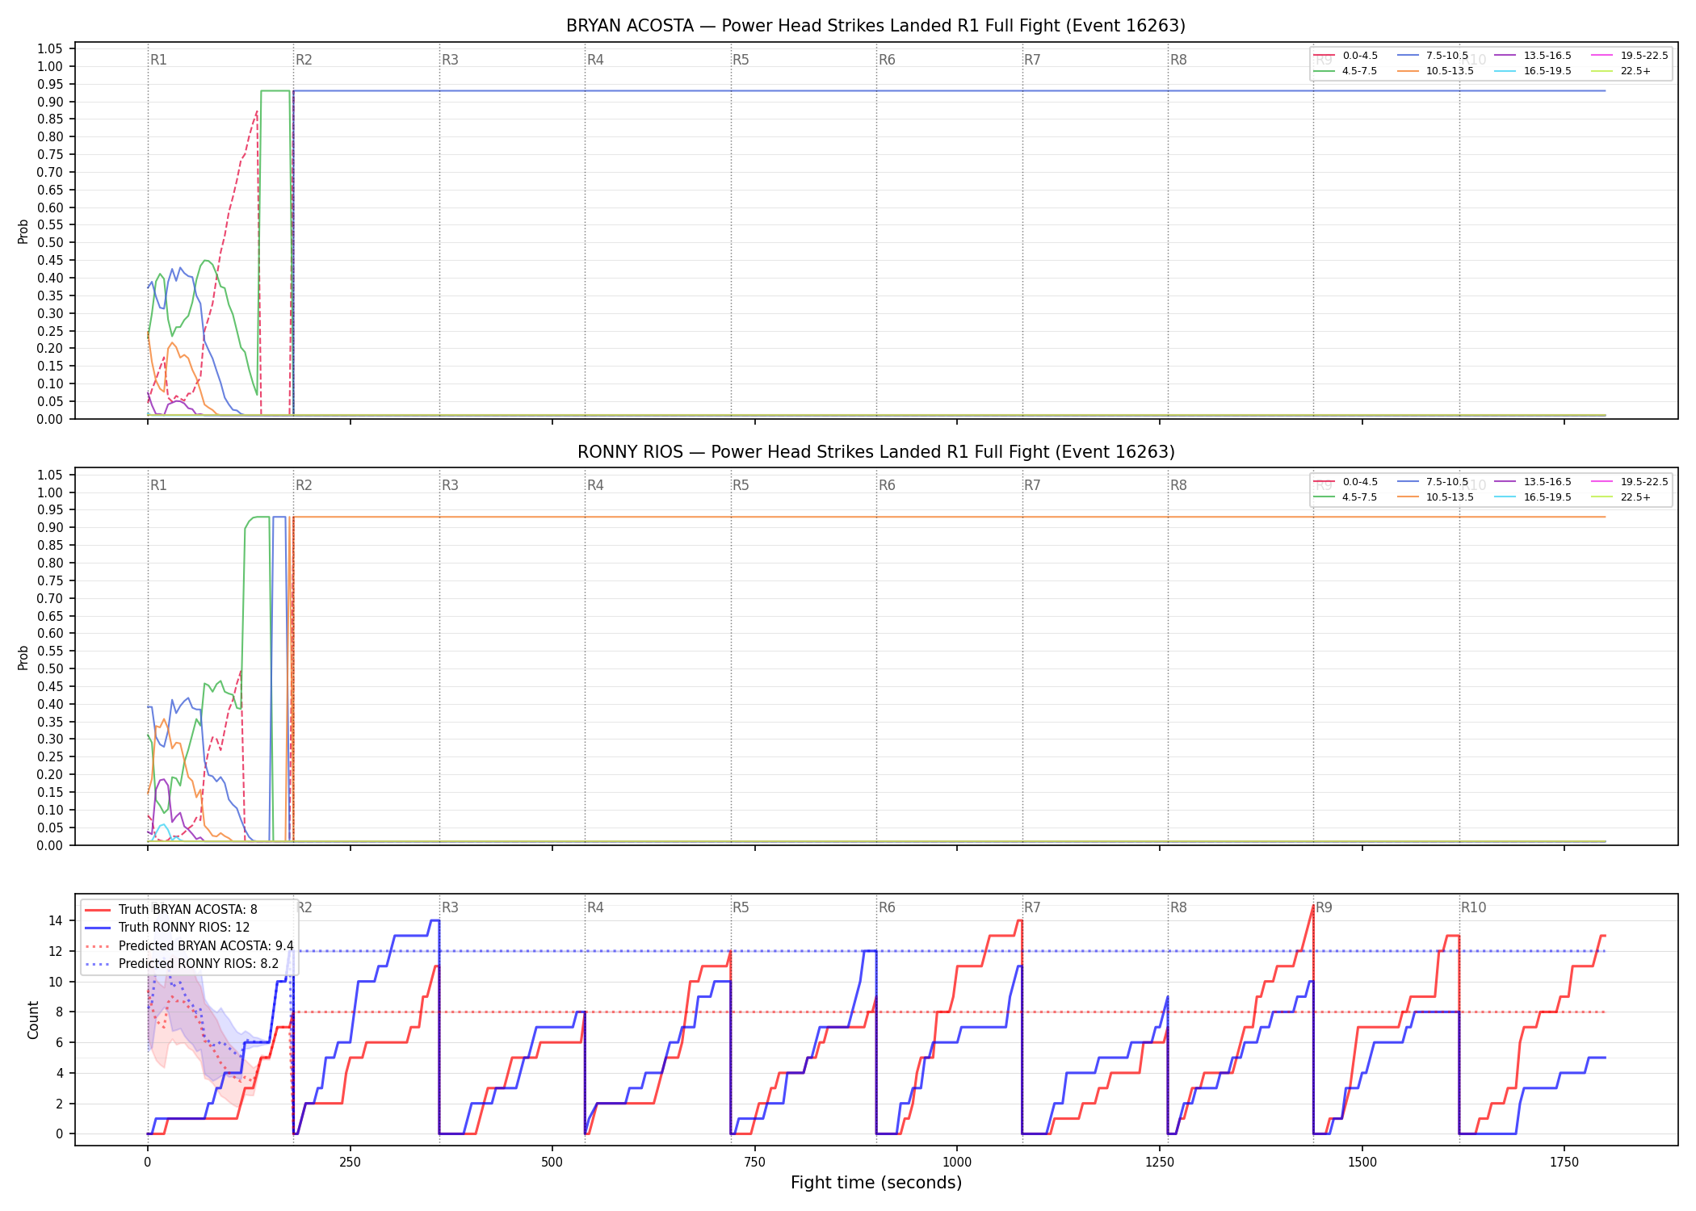The image size is (1696, 1211).
Task: Click the Predicted BRYAN ACOSTA: 9.4 legend entry
Action: click(x=190, y=945)
